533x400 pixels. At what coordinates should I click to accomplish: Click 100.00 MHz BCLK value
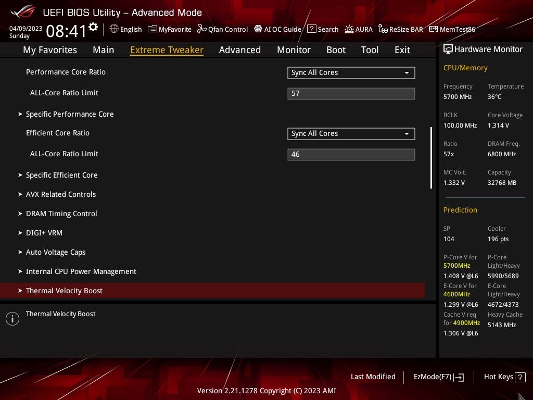pos(460,126)
